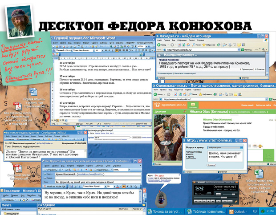Click the Stop icon in Находка.ru browser toolbar
The height and width of the screenshot is (215, 276).
click(x=179, y=45)
